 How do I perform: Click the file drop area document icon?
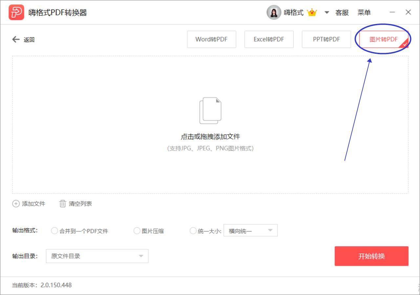click(x=210, y=110)
